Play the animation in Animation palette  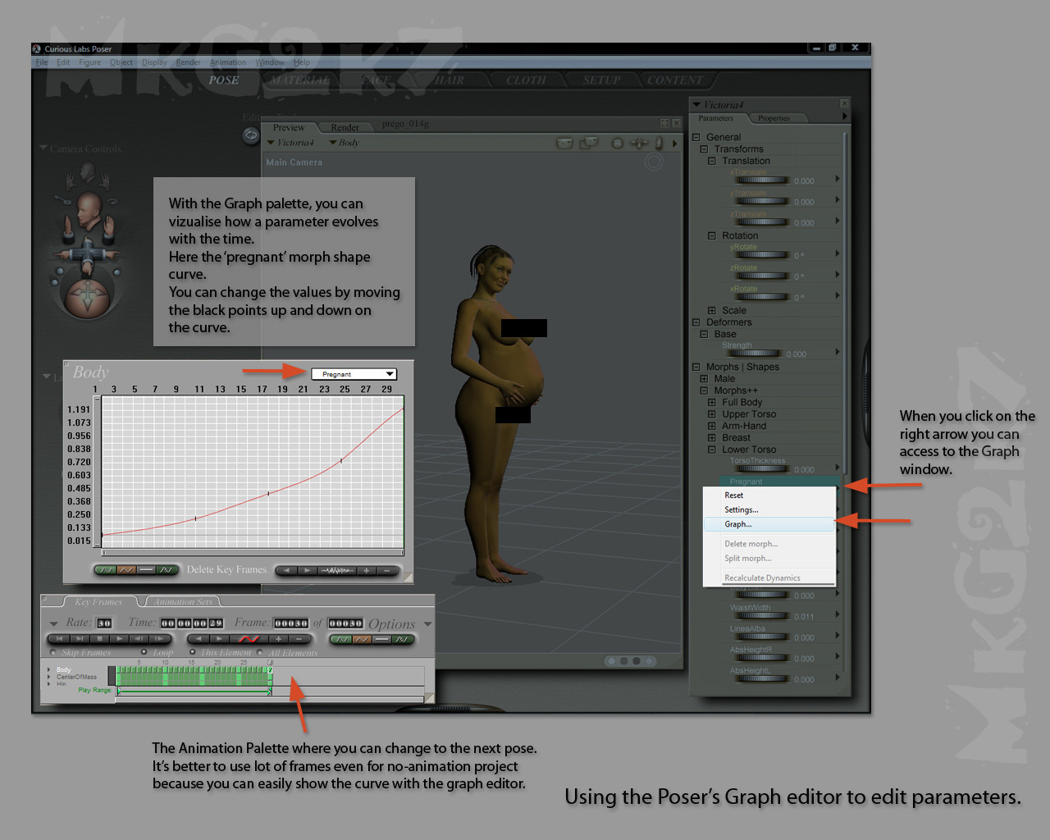120,639
